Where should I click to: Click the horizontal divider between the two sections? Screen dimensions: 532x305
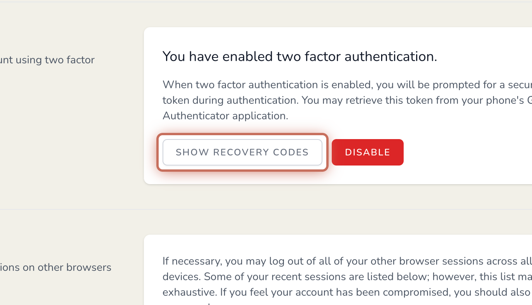(x=266, y=209)
